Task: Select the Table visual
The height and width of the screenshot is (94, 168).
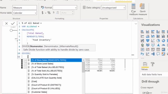Action: pyautogui.click(x=158, y=50)
